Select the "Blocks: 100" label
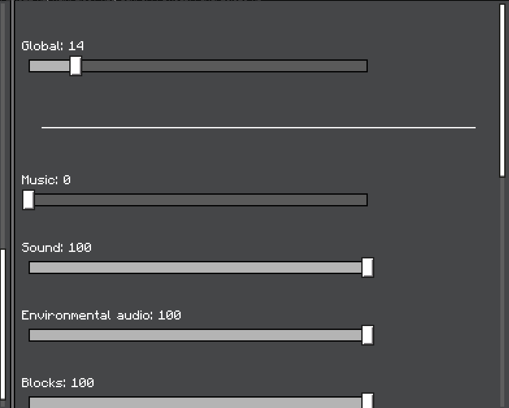This screenshot has height=408, width=509. pyautogui.click(x=58, y=383)
